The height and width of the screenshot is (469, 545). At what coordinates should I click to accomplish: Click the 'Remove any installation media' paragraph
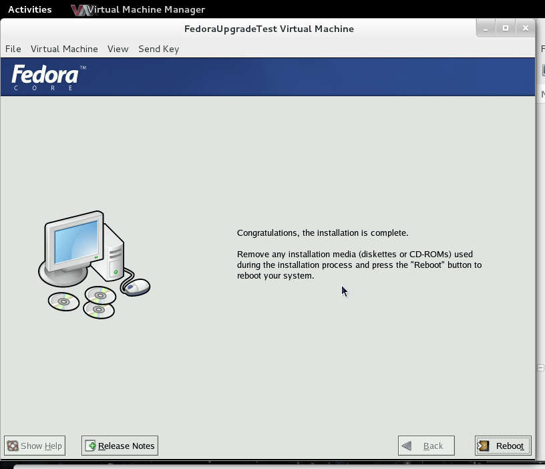point(359,265)
